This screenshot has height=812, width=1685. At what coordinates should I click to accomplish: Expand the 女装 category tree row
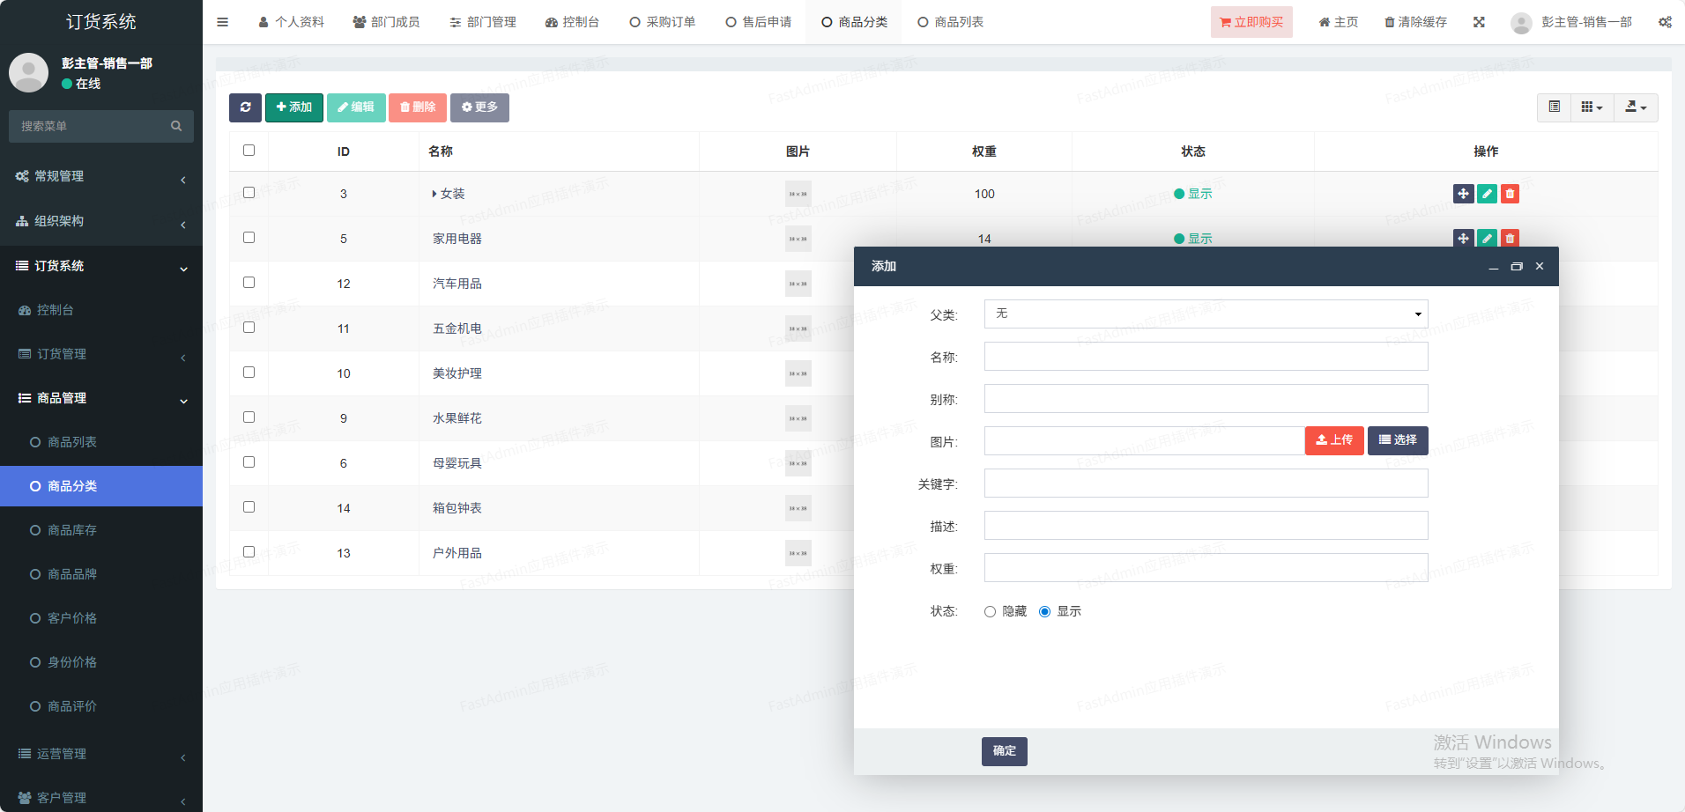(x=434, y=194)
